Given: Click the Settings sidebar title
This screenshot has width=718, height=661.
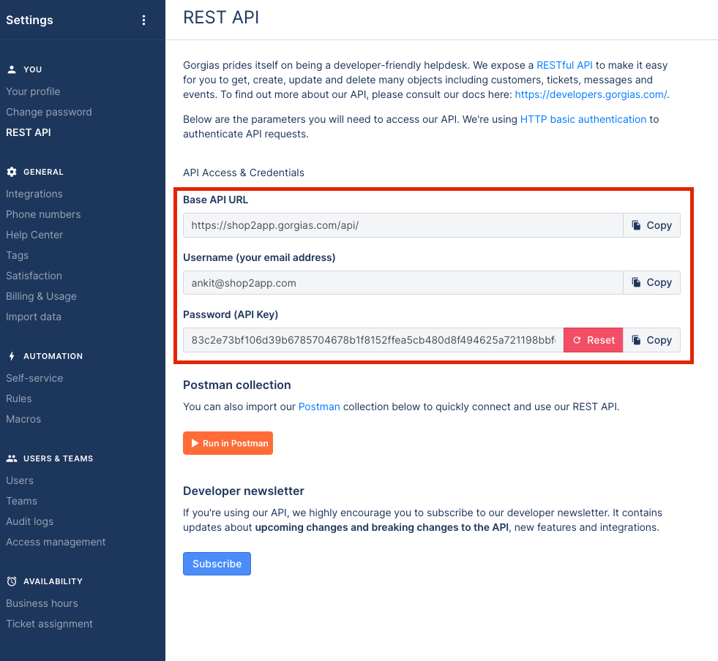Looking at the screenshot, I should [29, 20].
